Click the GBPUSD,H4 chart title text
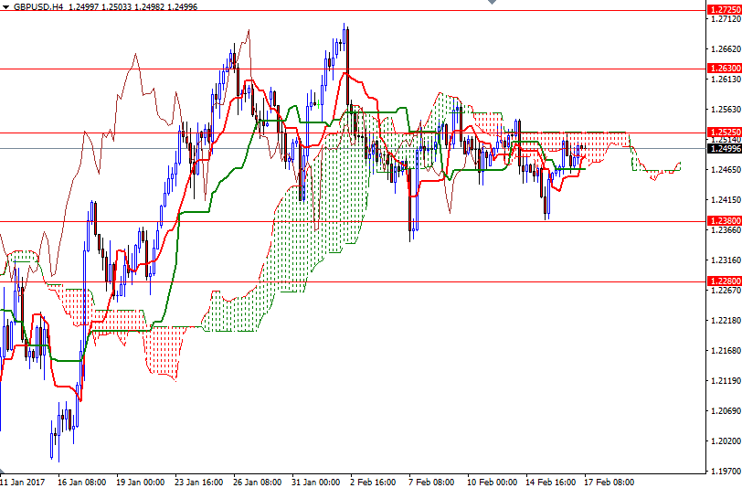 38,7
